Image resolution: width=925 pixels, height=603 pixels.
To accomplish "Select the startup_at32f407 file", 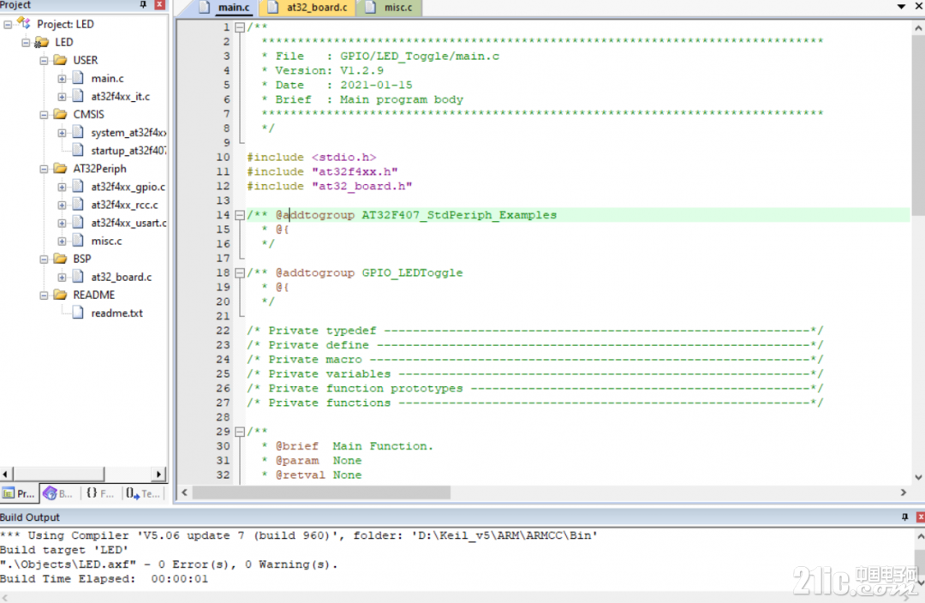I will [128, 151].
